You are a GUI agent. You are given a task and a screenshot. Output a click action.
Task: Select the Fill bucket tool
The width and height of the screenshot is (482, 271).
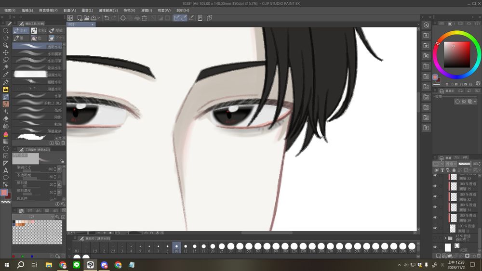5,134
